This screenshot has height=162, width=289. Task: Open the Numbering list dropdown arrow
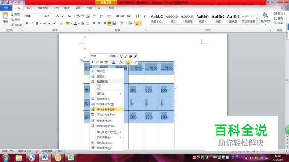[105, 16]
